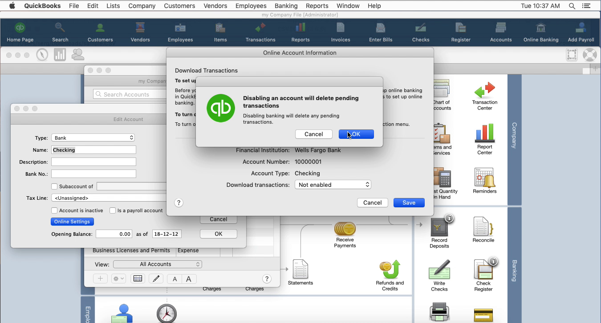Open Transaction Center on home page
Image resolution: width=601 pixels, height=323 pixels.
[x=485, y=96]
